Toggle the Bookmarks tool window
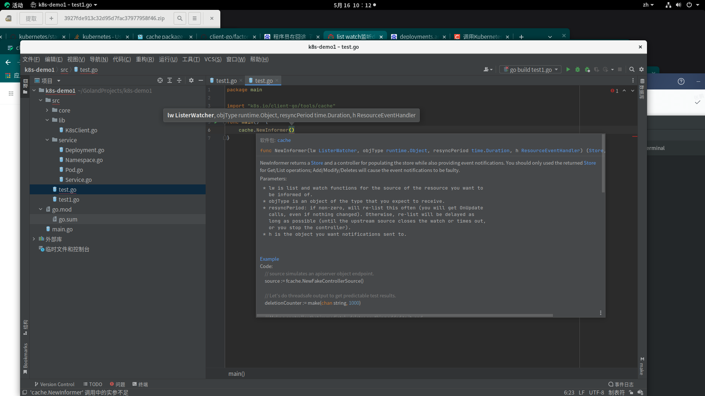The image size is (705, 396). (x=25, y=357)
